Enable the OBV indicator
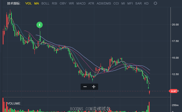This screenshot has width=182, height=112. [x=63, y=3]
